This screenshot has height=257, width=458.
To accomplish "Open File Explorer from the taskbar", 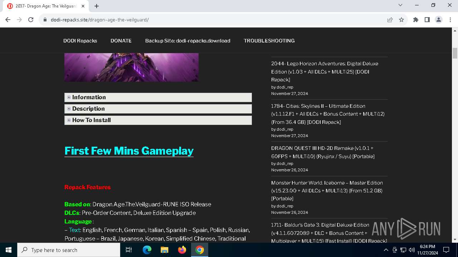I will coord(165,250).
